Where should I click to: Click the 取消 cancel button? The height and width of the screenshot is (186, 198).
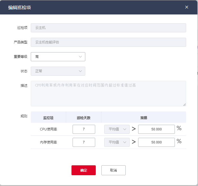coord(114,170)
